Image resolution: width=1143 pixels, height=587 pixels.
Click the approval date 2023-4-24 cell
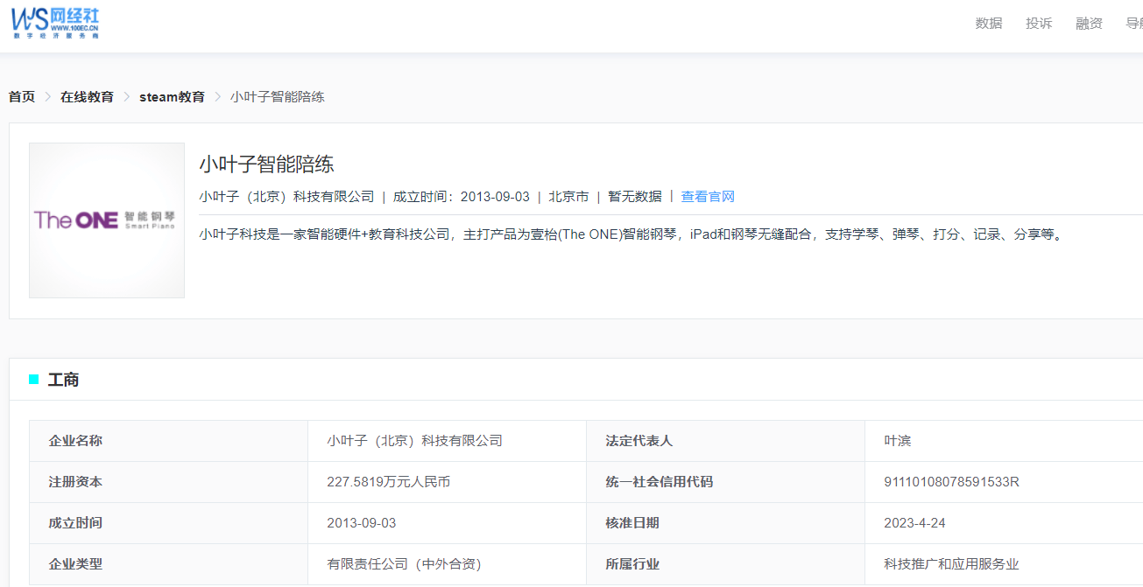click(914, 523)
